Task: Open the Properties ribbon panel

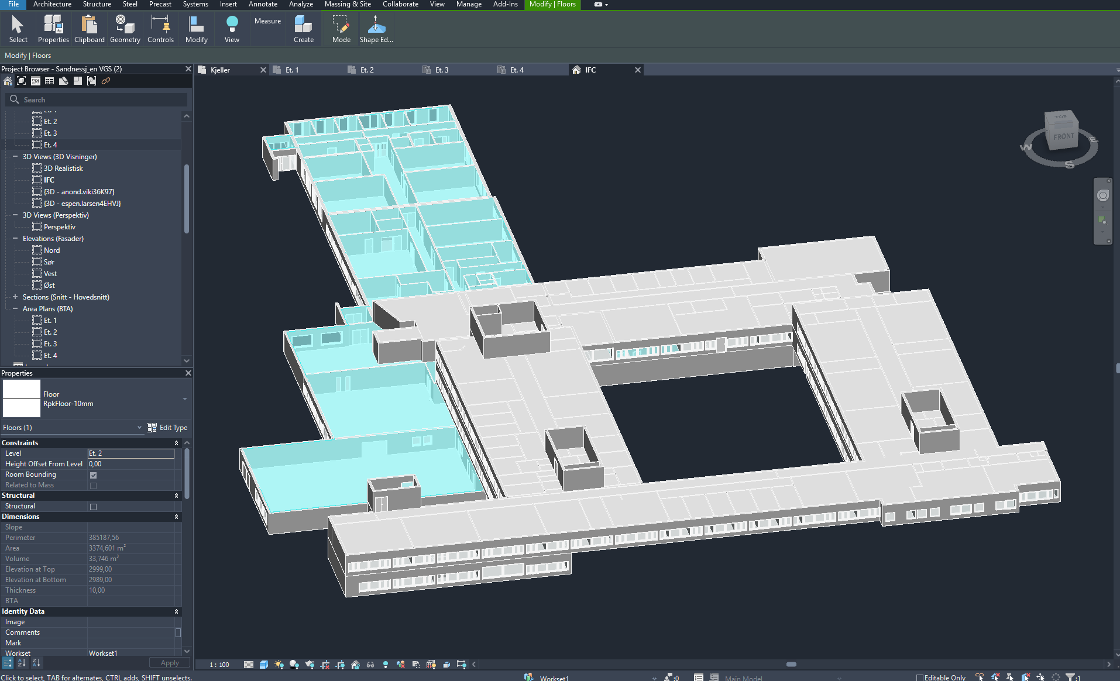Action: 53,29
